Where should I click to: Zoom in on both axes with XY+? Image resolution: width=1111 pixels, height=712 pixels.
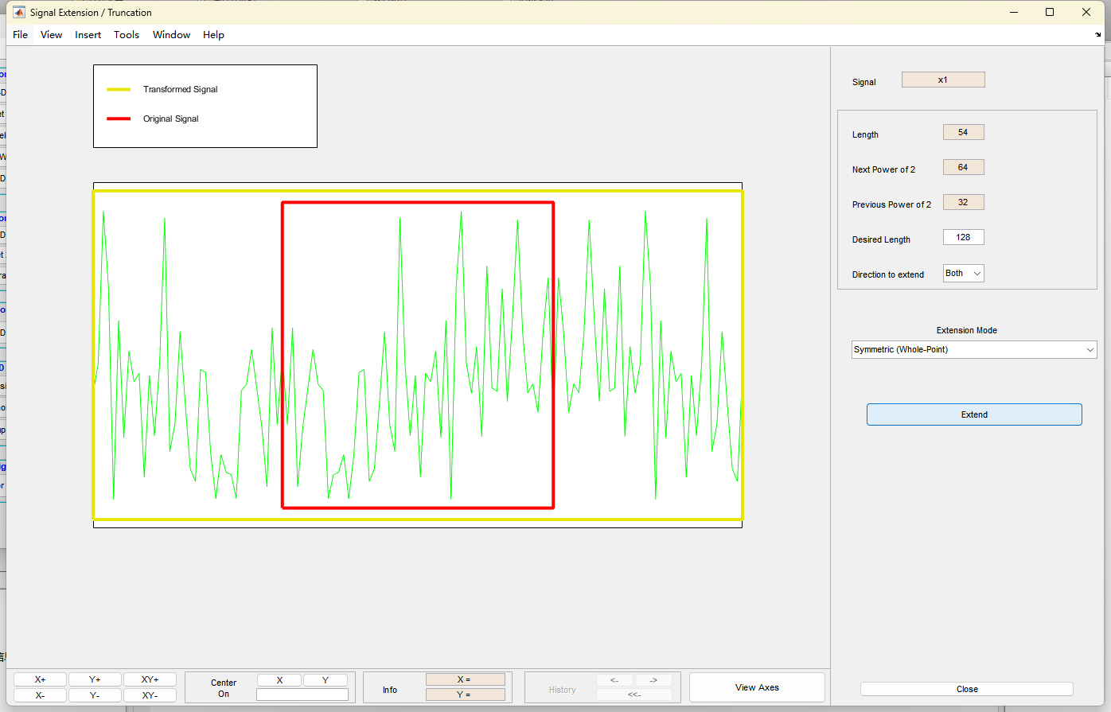coord(150,679)
